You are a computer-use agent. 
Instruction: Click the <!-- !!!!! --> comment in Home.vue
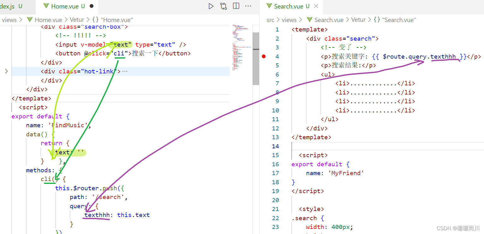[81, 36]
